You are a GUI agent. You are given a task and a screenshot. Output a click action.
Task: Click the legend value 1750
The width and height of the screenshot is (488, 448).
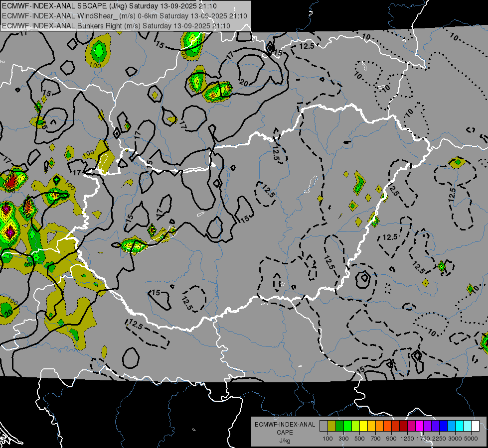423,439
